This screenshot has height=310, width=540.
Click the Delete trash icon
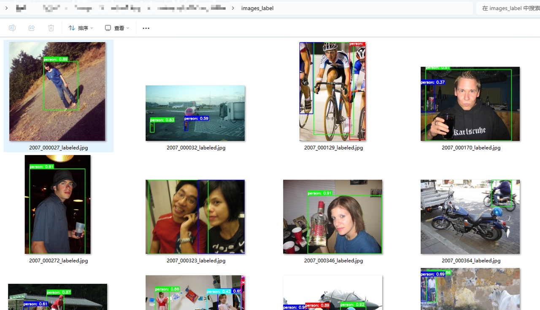pyautogui.click(x=51, y=28)
